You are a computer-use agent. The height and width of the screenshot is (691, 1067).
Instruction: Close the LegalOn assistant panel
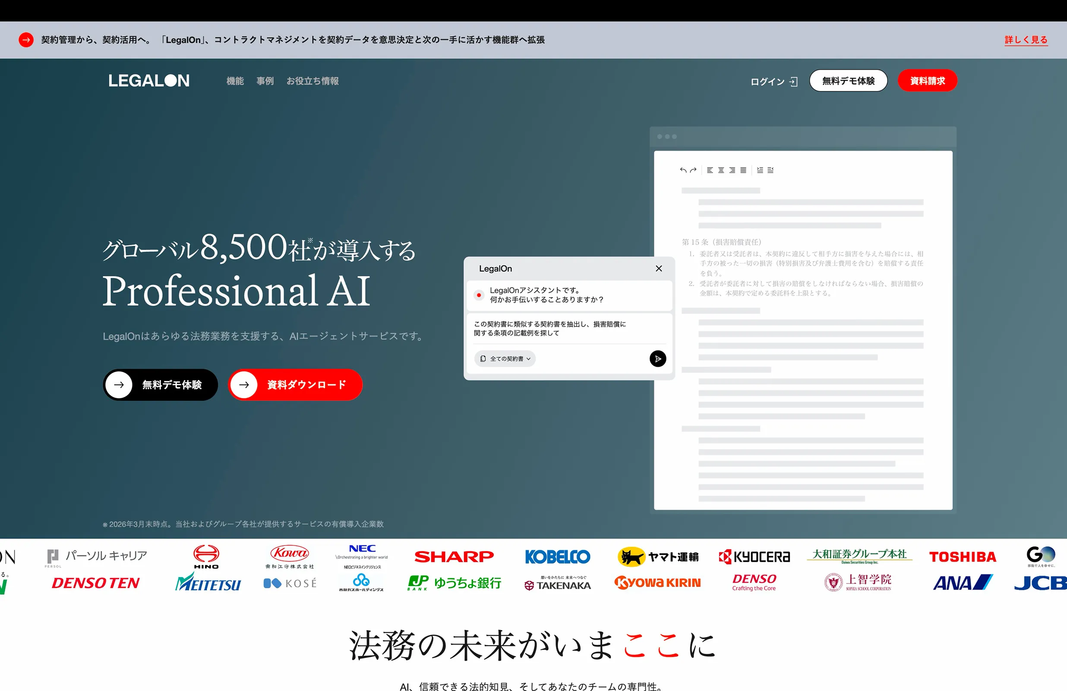(659, 268)
